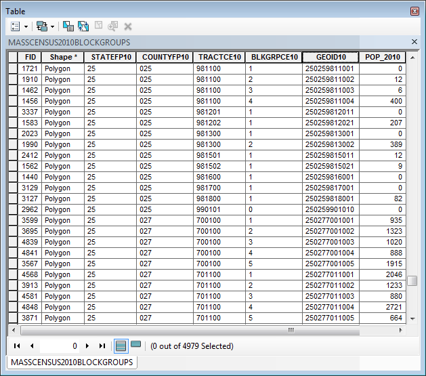Click the POP_2010 cell value 82
This screenshot has width=426, height=376.
point(383,199)
